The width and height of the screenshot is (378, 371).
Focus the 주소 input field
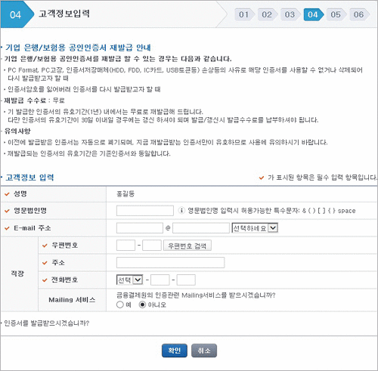(170, 263)
